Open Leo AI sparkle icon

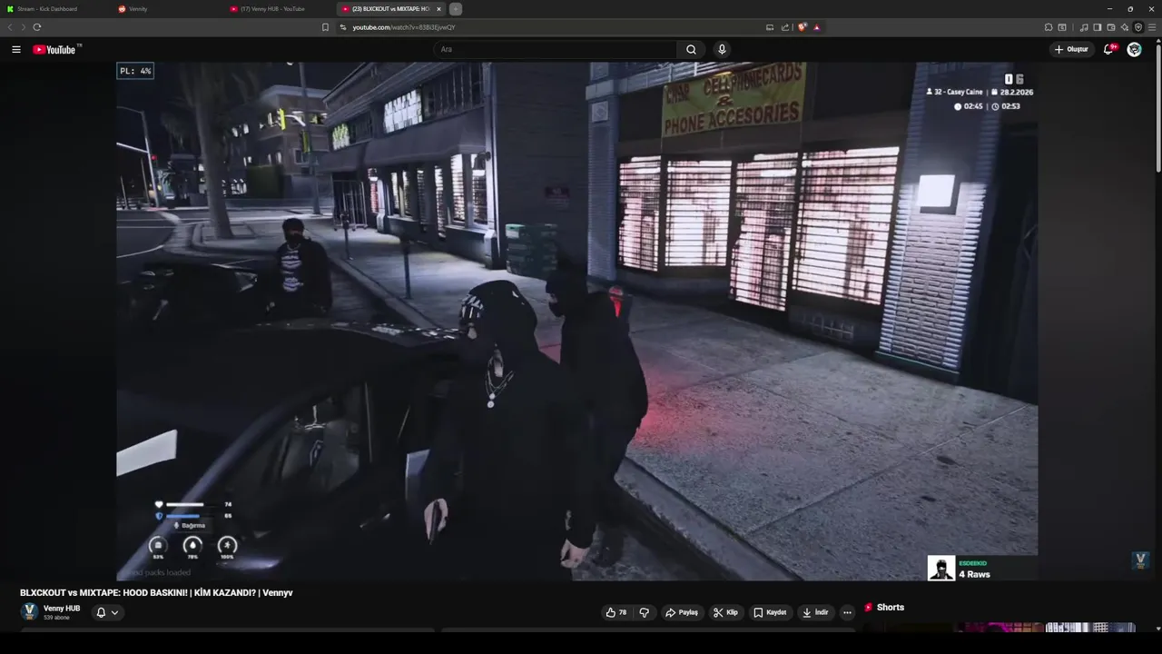click(1125, 27)
